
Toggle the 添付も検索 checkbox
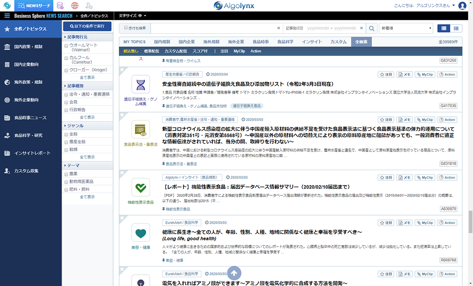pyautogui.click(x=126, y=28)
